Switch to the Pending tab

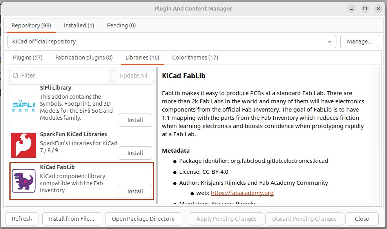click(121, 25)
